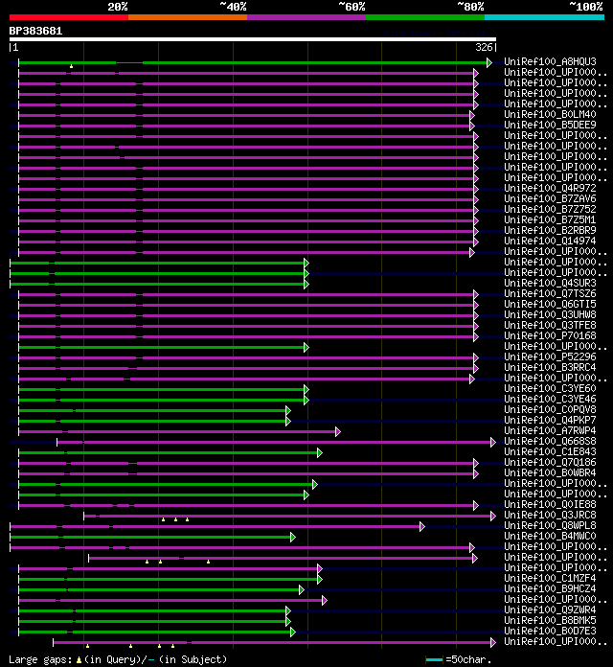Open hit UniRef100_B8BMK5
613x667 pixels.
pos(550,620)
